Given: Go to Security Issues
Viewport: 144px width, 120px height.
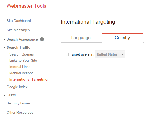Looking at the screenshot, I should pyautogui.click(x=19, y=103).
